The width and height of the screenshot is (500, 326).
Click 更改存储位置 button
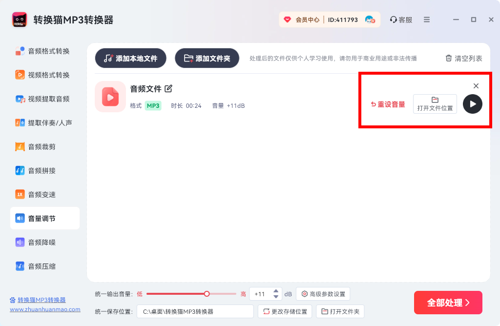[x=285, y=311]
